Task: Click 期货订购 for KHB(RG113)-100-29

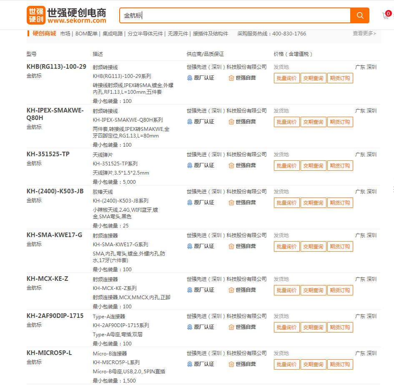Action: tap(340, 78)
